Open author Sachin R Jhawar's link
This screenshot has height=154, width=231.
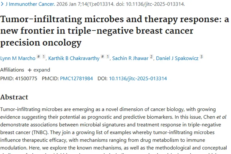pos(130,58)
